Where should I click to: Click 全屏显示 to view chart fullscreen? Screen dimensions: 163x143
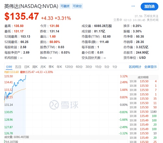151,67
